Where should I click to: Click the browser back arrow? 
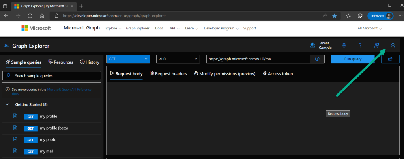[6, 16]
